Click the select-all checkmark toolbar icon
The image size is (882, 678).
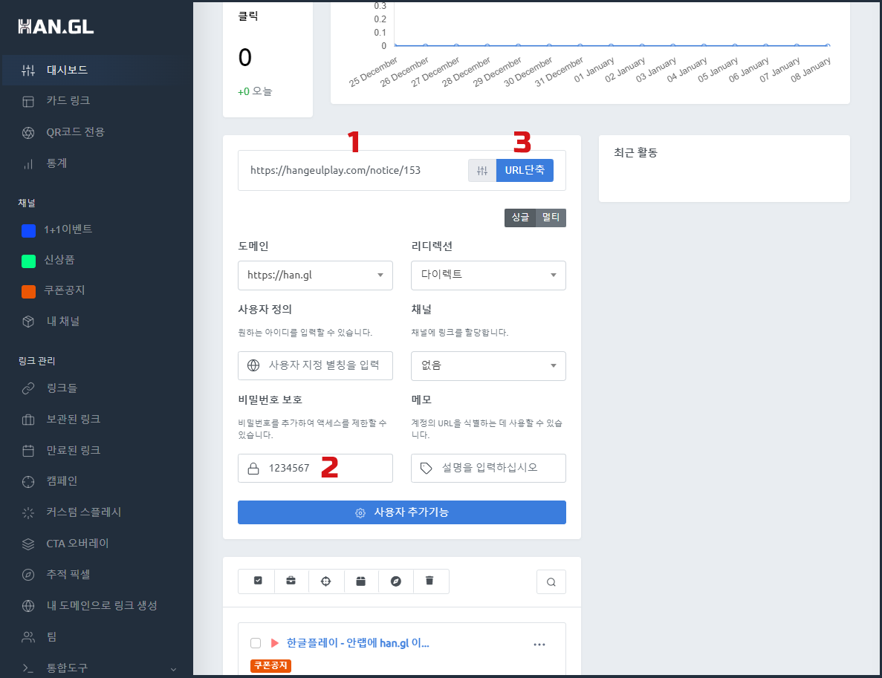pos(258,581)
